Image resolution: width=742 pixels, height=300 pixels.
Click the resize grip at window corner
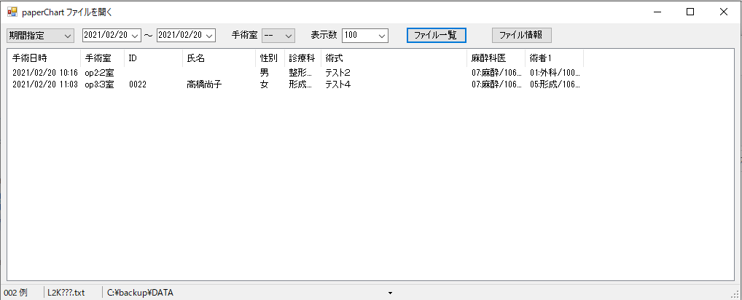pos(736,294)
